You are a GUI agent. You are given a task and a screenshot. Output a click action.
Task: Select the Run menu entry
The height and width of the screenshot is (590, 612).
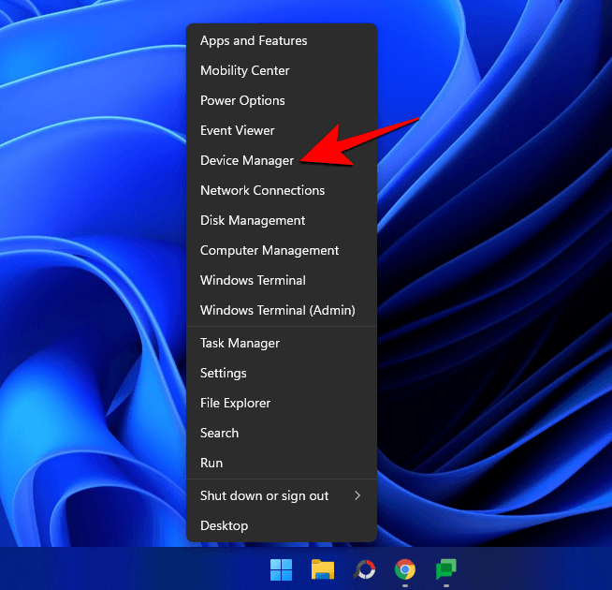pyautogui.click(x=211, y=463)
